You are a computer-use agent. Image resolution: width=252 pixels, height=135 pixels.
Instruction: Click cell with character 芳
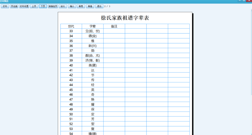[93, 119]
